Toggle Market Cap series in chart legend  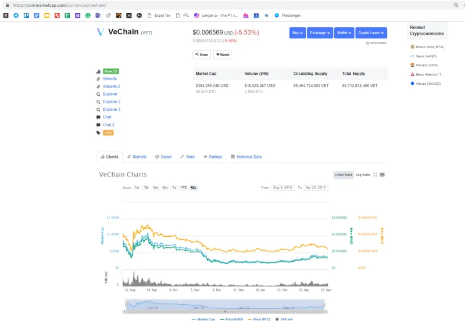click(203, 319)
